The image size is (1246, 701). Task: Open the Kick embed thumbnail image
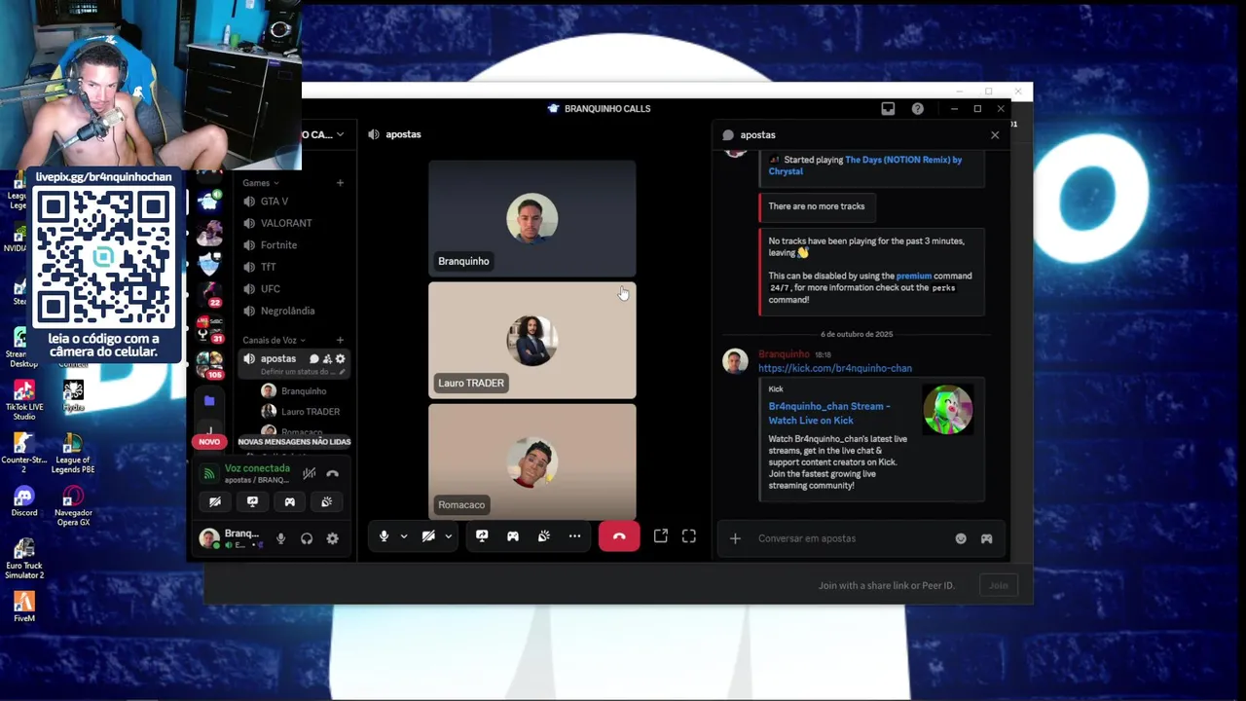tap(947, 410)
